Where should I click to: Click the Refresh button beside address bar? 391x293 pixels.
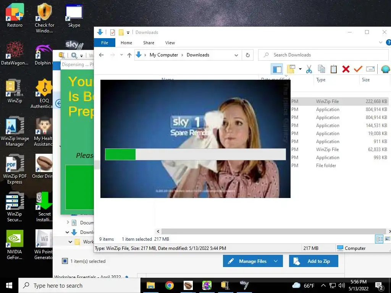[247, 55]
